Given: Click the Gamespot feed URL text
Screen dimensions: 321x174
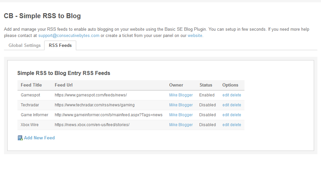Looking at the screenshot, I should pyautogui.click(x=91, y=95).
